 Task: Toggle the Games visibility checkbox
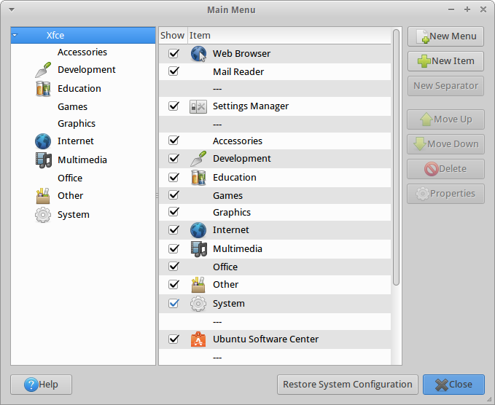click(174, 195)
